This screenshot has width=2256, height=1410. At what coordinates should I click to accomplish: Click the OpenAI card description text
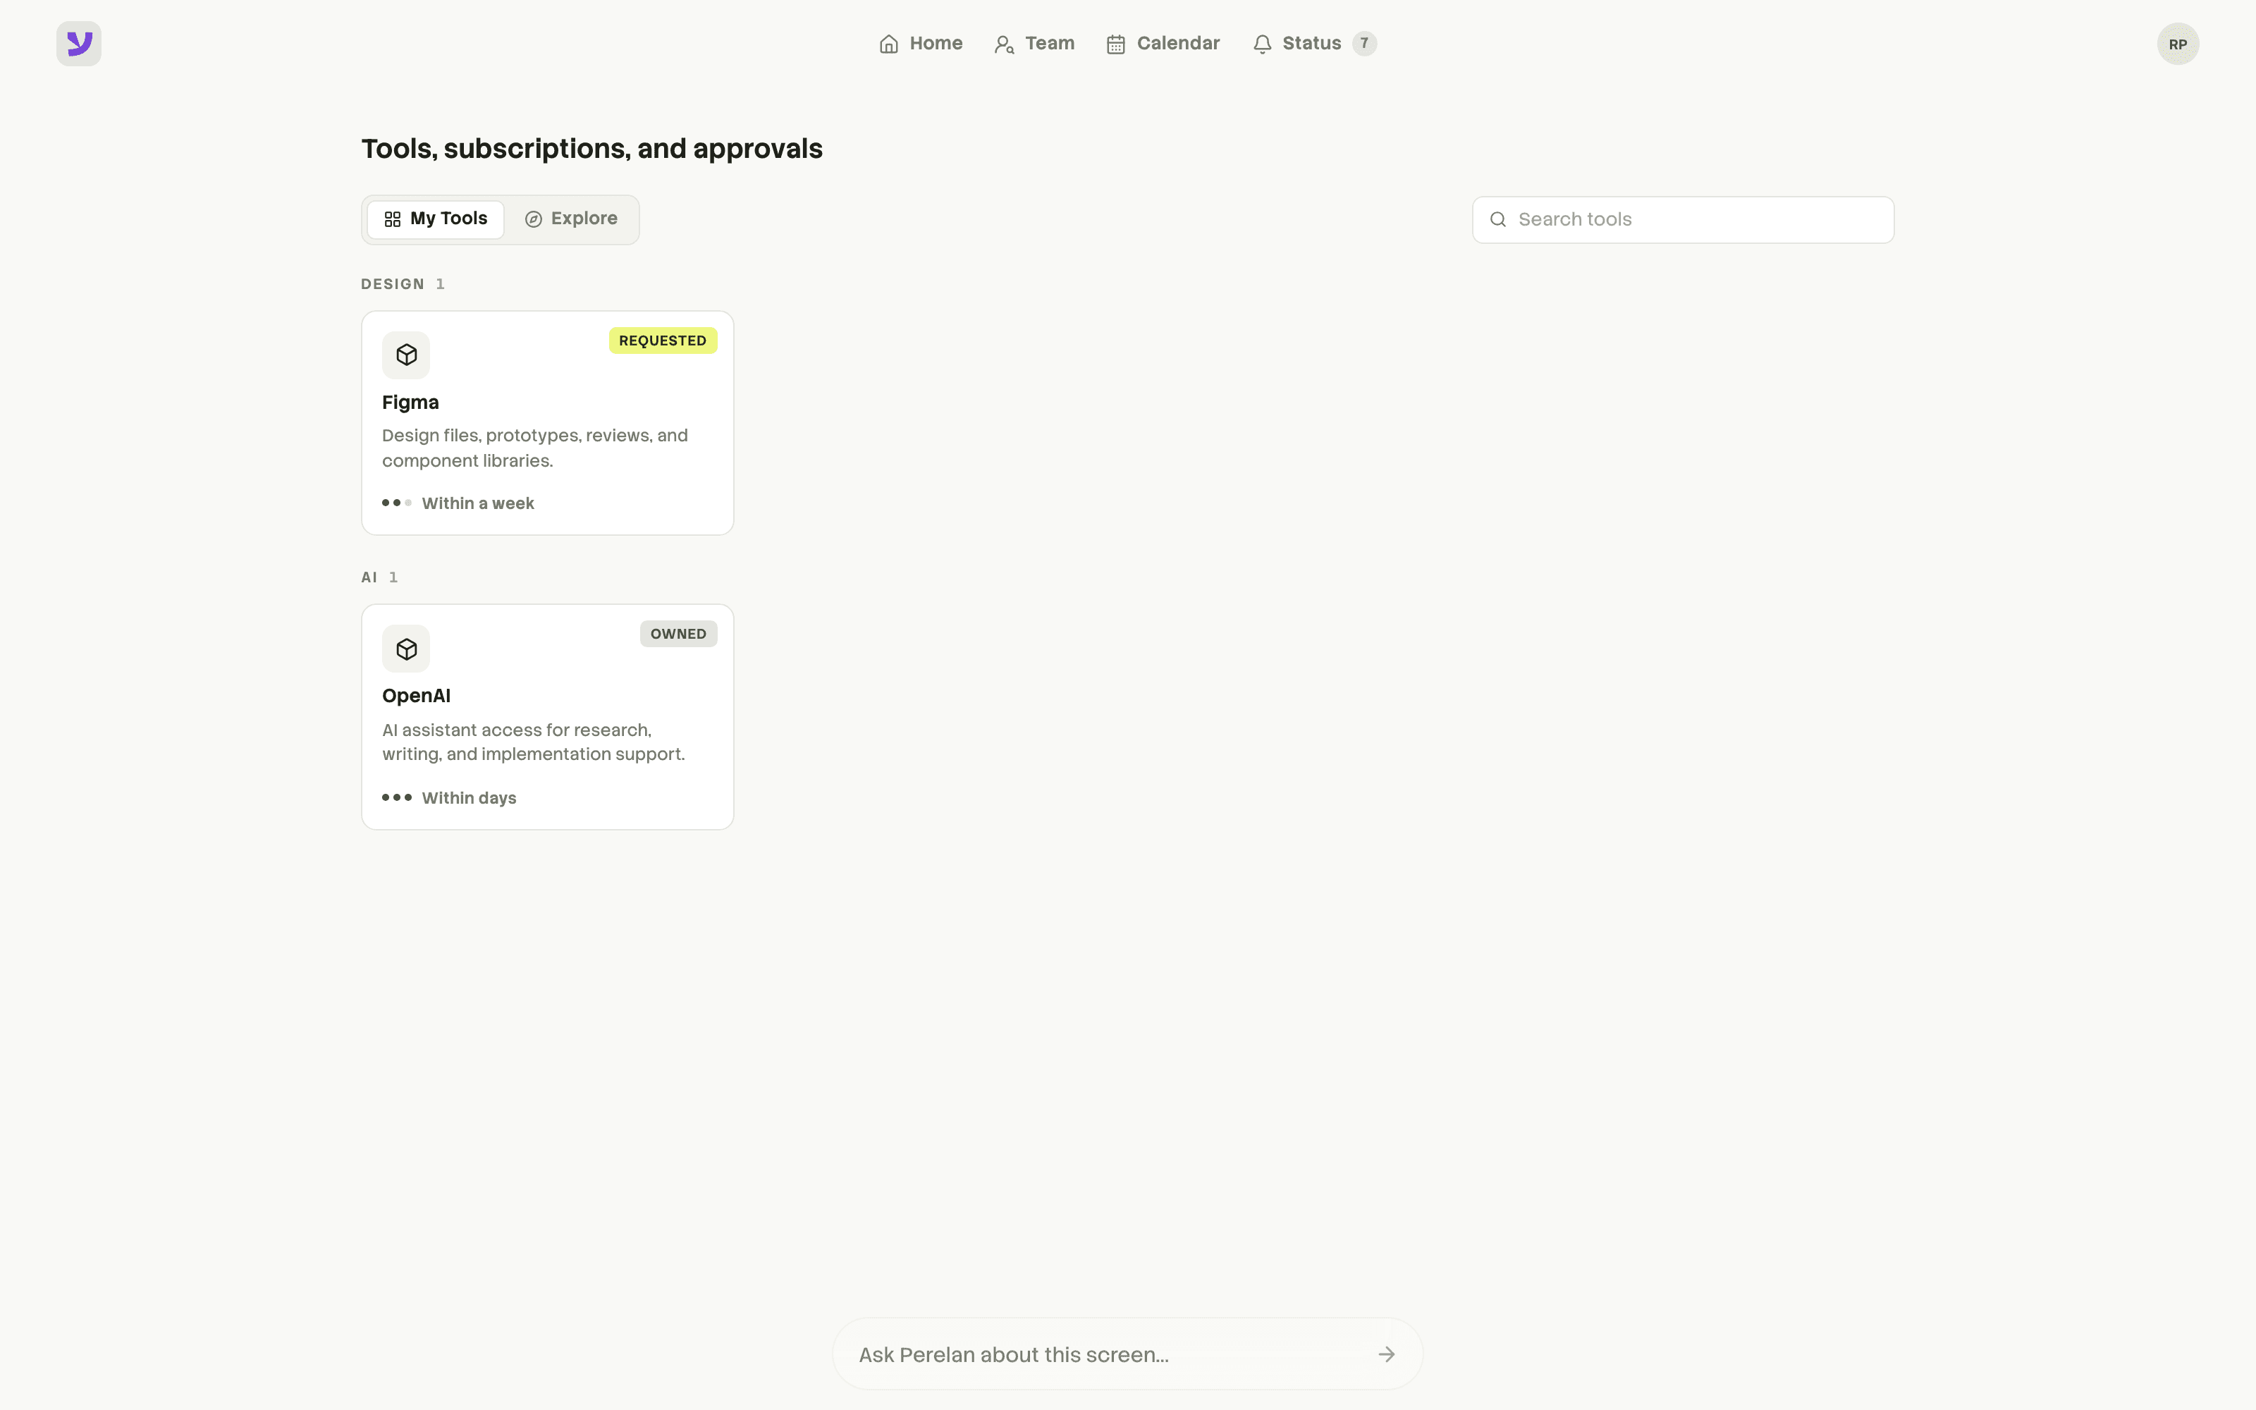533,742
